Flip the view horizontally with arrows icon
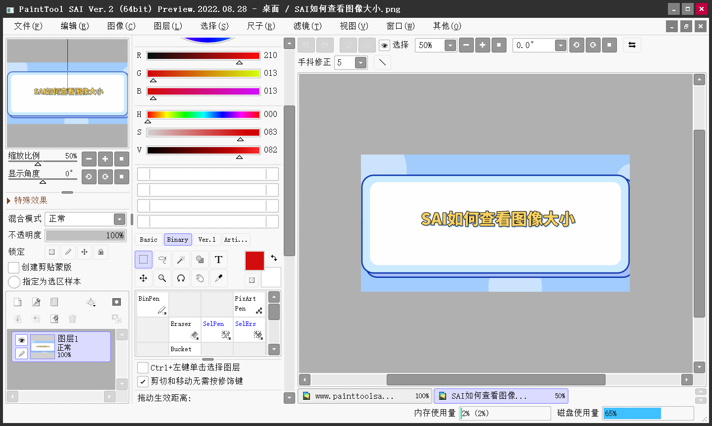This screenshot has height=426, width=712. (632, 45)
